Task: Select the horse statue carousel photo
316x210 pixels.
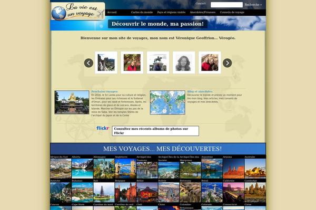Action: (158, 62)
